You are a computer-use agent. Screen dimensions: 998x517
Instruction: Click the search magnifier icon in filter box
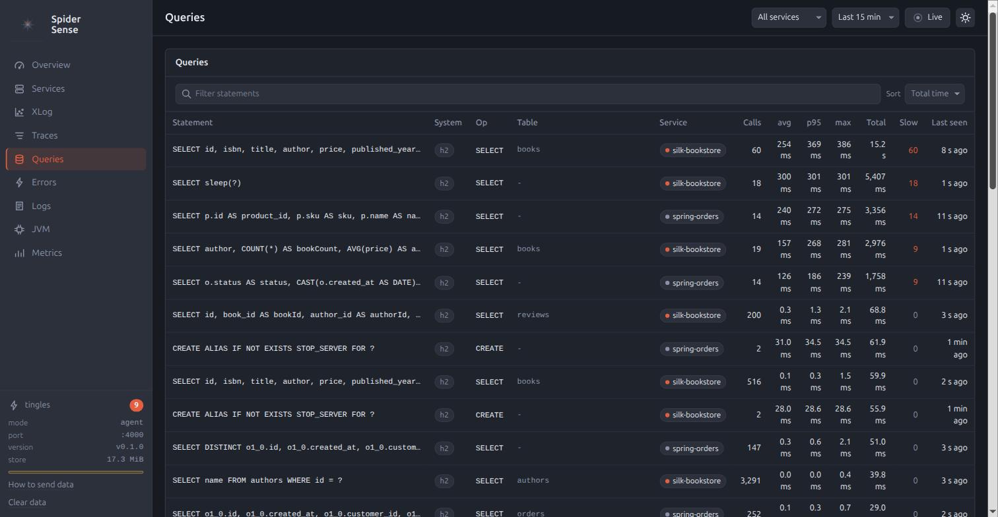(x=186, y=94)
